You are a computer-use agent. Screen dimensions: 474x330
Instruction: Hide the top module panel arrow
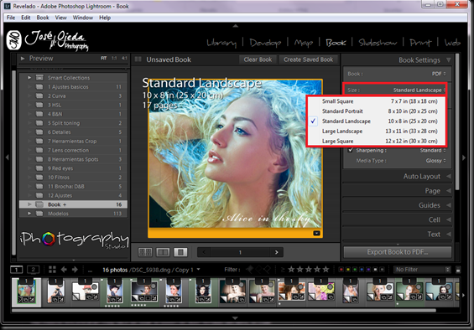tap(236, 26)
